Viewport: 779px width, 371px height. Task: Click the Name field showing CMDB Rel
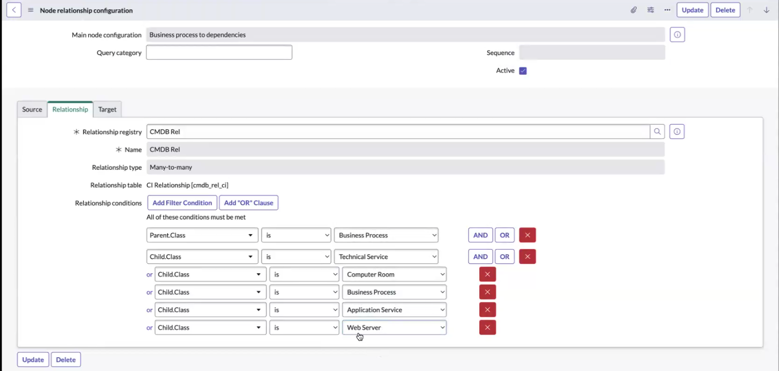406,149
